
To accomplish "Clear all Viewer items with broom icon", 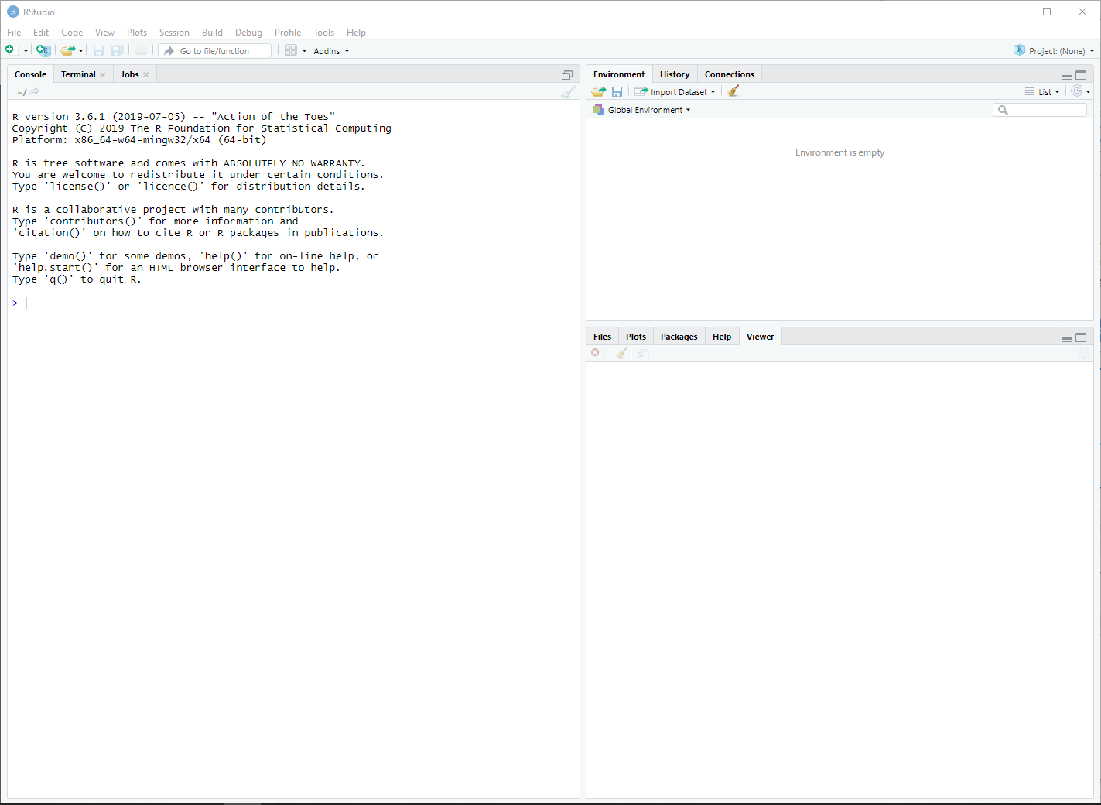I will click(622, 353).
